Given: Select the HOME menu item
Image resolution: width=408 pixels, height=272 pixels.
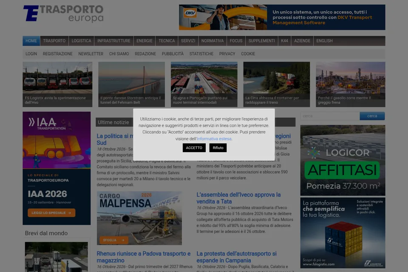Looking at the screenshot, I should pos(31,41).
